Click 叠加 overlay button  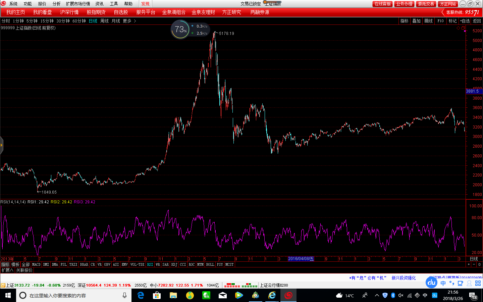[416, 21]
